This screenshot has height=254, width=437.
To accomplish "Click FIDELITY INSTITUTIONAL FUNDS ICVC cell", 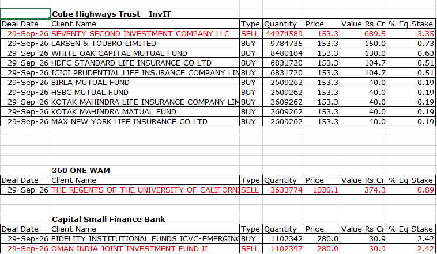I will click(x=145, y=238).
